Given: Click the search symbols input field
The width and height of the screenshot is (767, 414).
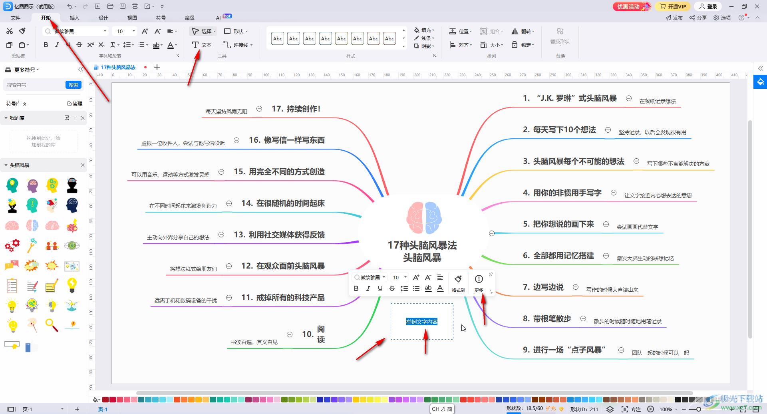Looking at the screenshot, I should [34, 85].
